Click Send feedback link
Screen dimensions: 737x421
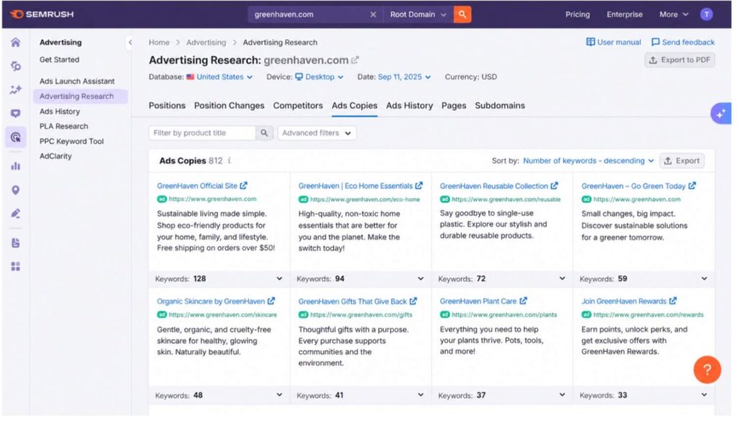[682, 42]
